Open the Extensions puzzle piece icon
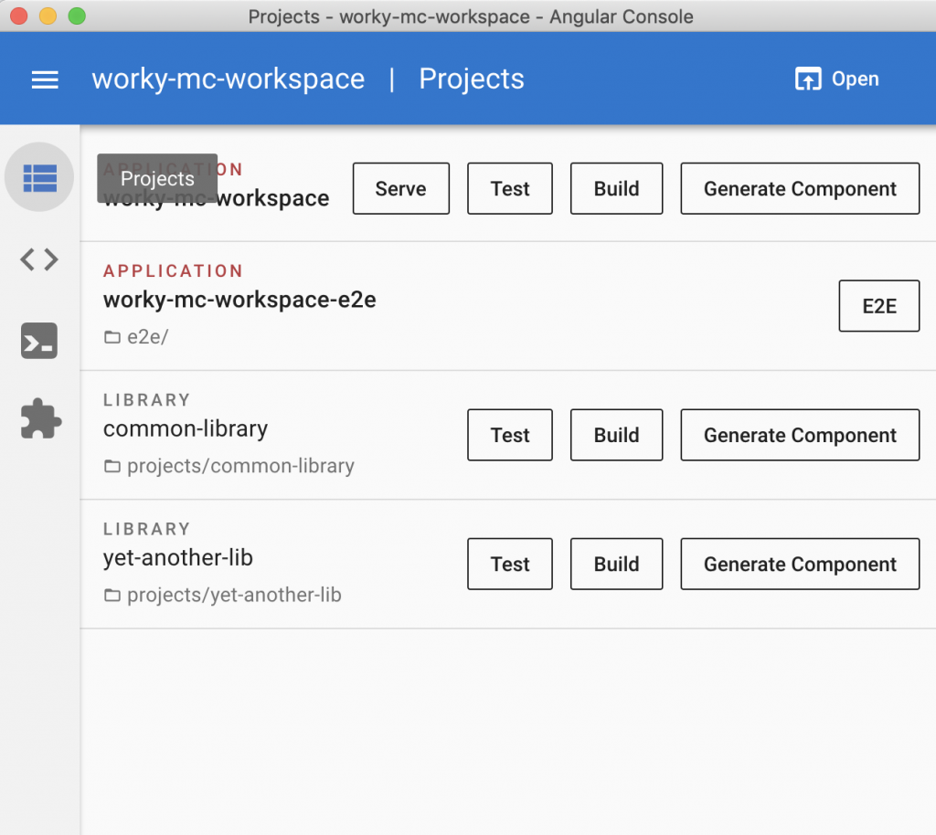This screenshot has height=835, width=936. pyautogui.click(x=41, y=418)
